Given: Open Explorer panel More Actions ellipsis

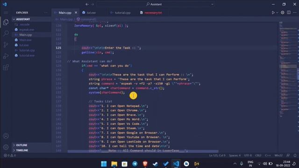Looking at the screenshot, I should coord(46,13).
